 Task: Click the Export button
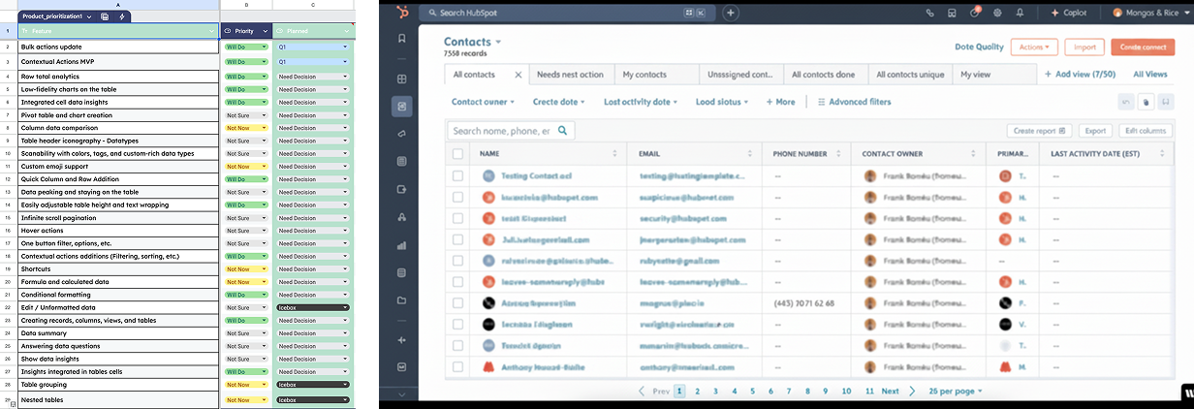point(1095,130)
